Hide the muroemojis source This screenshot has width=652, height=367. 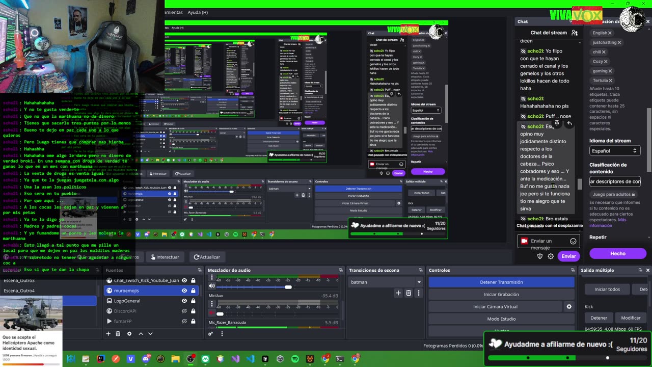184,291
